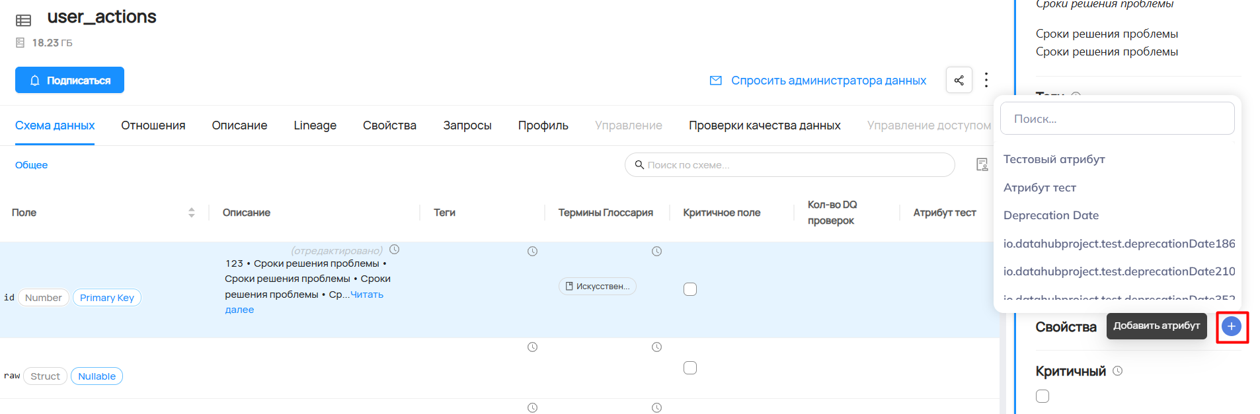Switch to the Lineage tab

click(315, 125)
